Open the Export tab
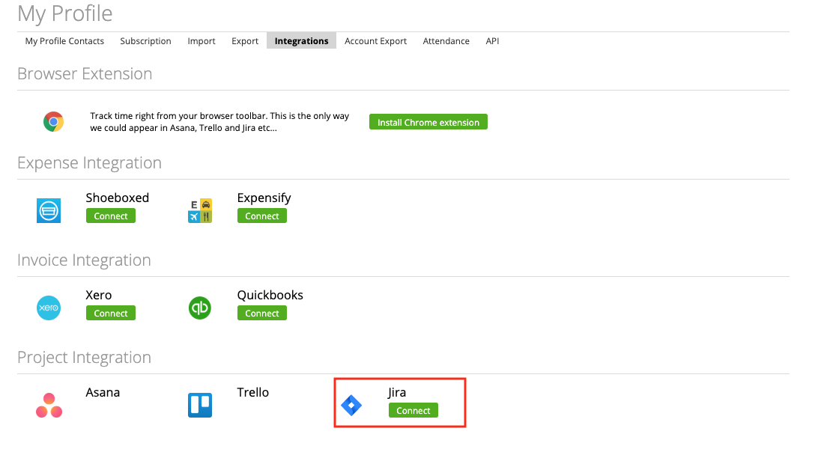Image resolution: width=818 pixels, height=452 pixels. pos(244,41)
